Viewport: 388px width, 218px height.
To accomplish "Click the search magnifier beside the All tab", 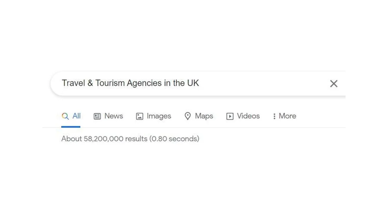I will (x=65, y=116).
